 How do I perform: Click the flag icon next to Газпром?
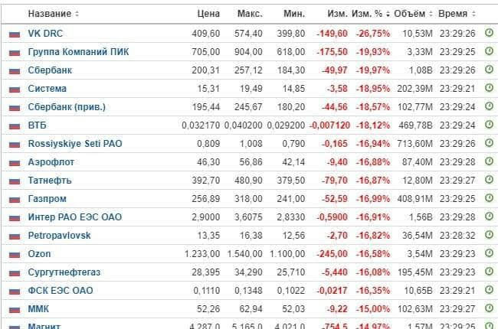coord(15,199)
